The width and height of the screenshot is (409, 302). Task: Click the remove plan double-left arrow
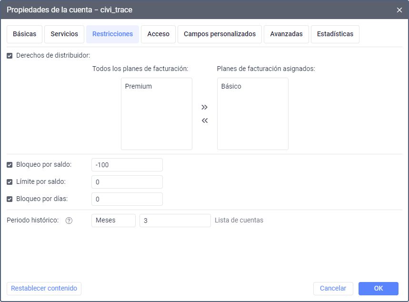pyautogui.click(x=205, y=121)
